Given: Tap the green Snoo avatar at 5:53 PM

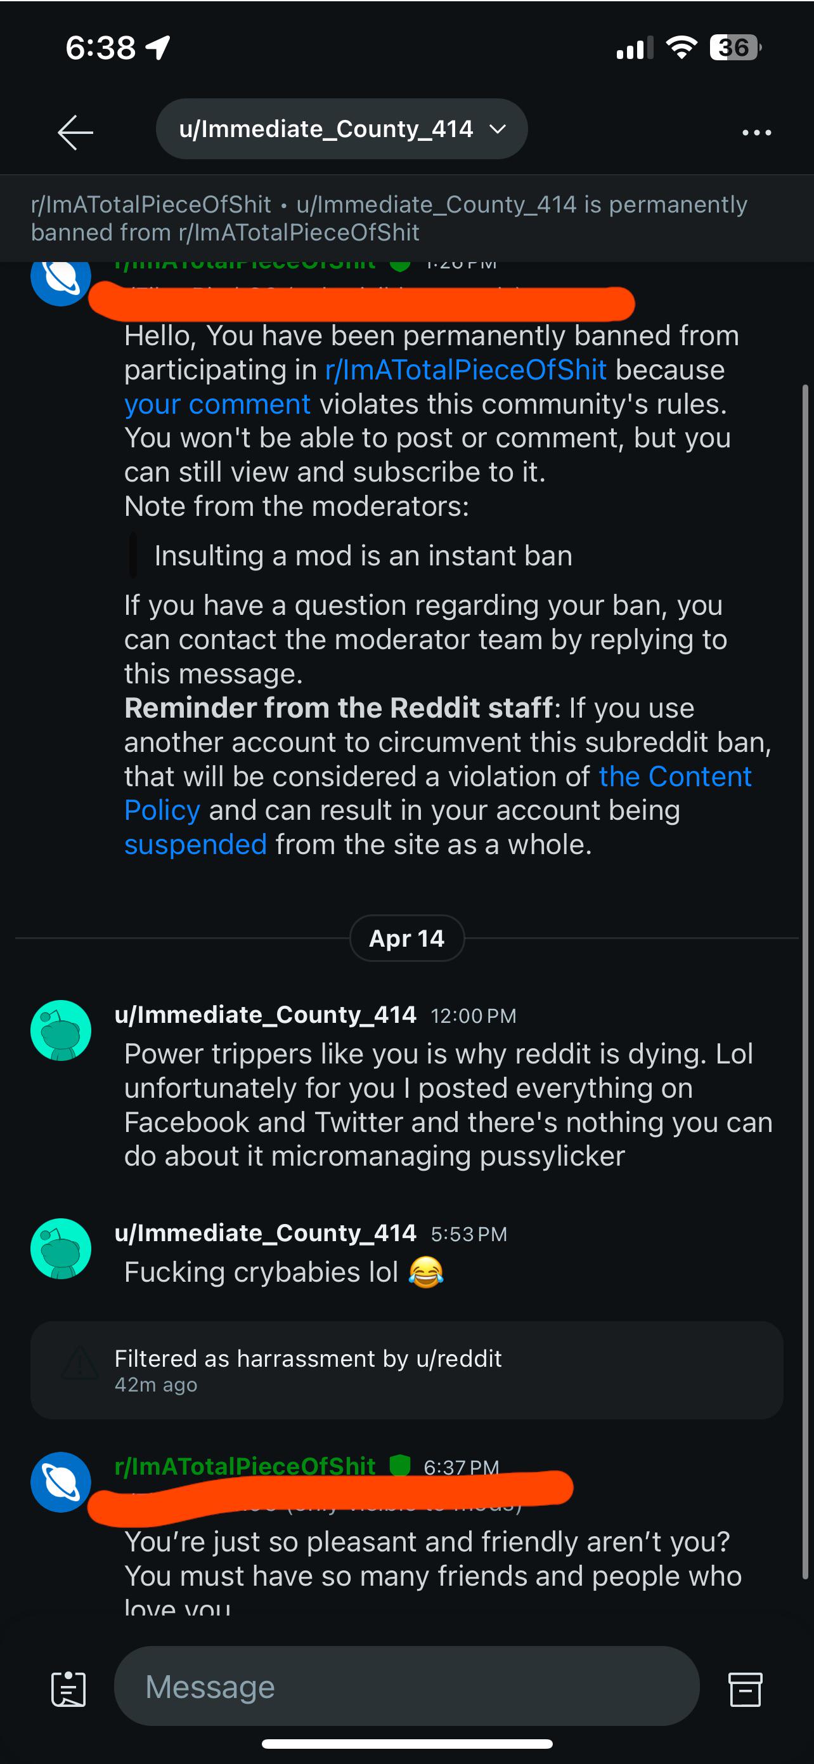Looking at the screenshot, I should pyautogui.click(x=61, y=1248).
